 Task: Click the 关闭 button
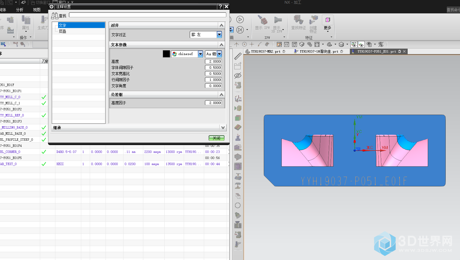tap(217, 138)
